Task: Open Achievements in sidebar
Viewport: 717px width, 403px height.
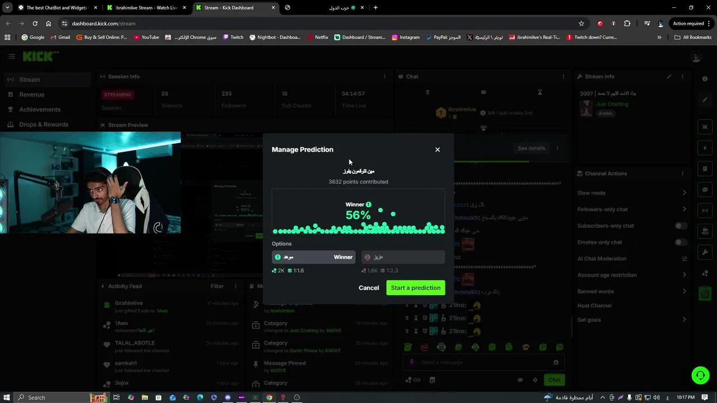Action: point(46,110)
